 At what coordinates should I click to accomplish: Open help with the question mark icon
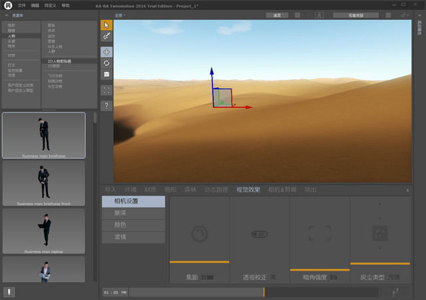pos(106,105)
